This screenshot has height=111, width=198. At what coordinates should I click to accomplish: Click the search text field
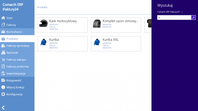coord(174,18)
